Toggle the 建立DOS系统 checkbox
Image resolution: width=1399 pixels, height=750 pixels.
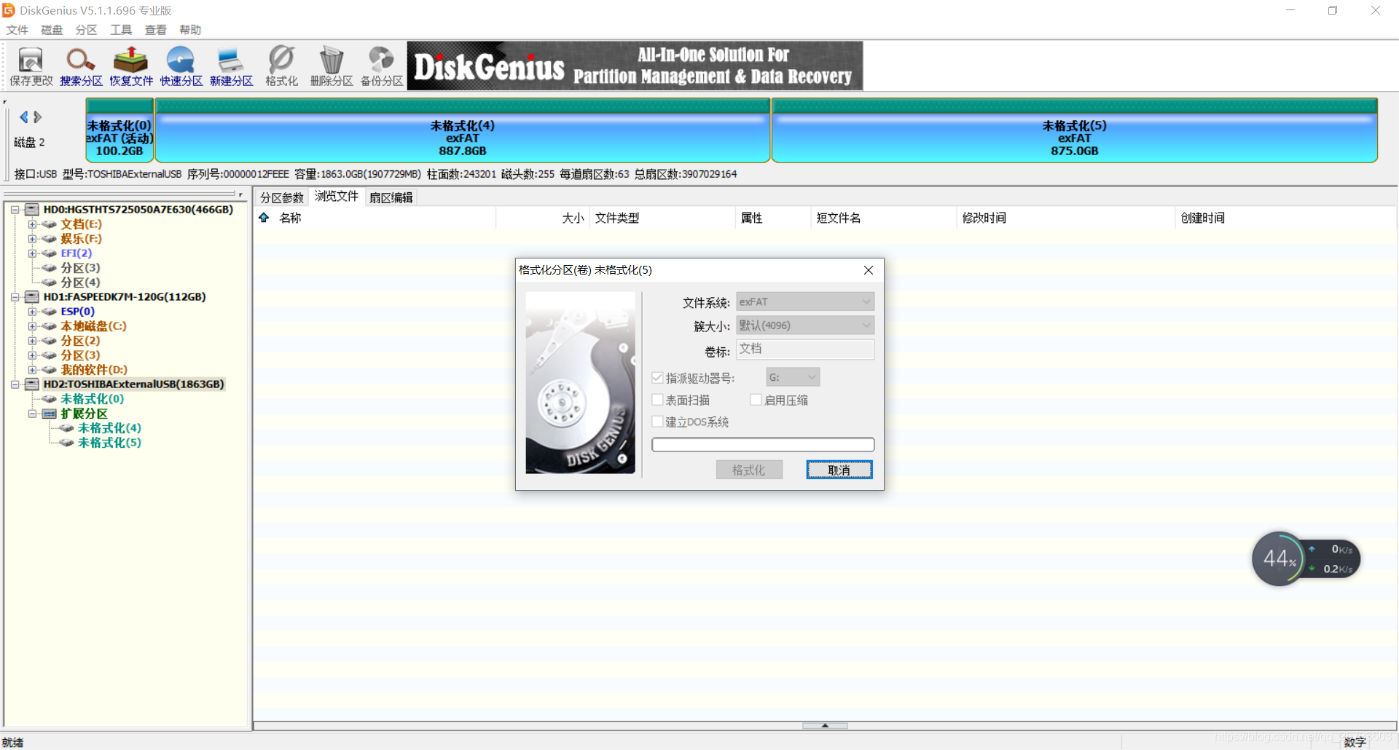[657, 422]
